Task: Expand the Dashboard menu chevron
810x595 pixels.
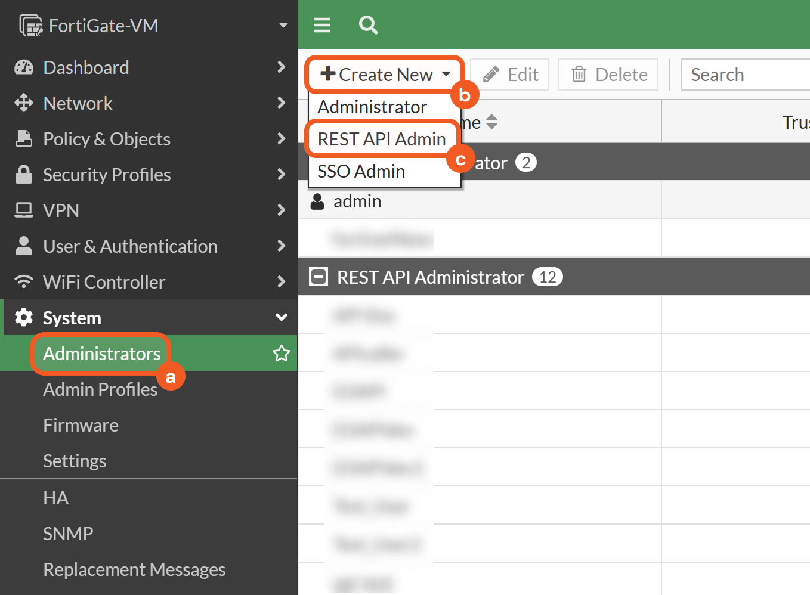Action: coord(282,67)
